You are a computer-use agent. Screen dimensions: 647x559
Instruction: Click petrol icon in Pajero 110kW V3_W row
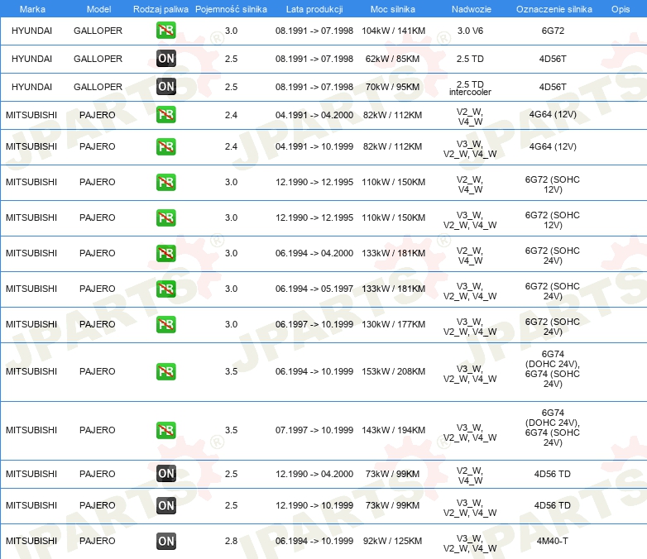tap(165, 217)
